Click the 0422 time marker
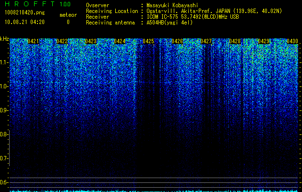Image resolution: width=302 pixels, height=192 pixels. tap(62, 41)
